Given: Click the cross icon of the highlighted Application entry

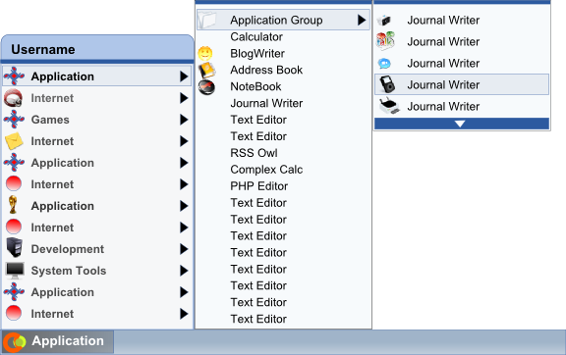Looking at the screenshot, I should 14,76.
